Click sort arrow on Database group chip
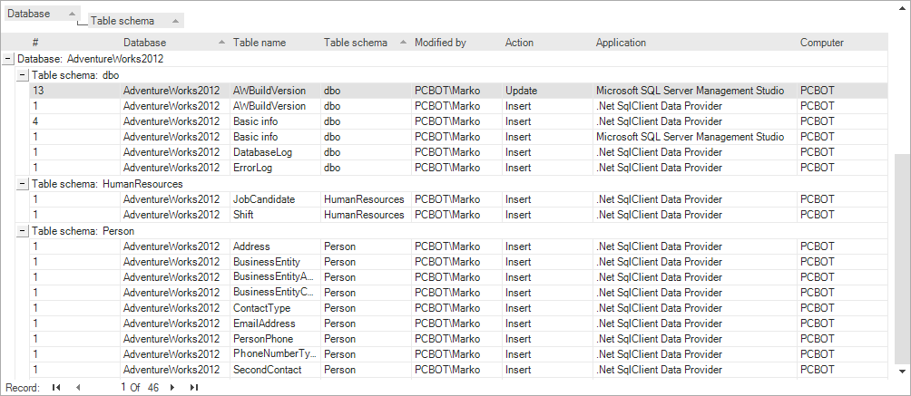Screen dimensions: 911x396 pyautogui.click(x=72, y=14)
